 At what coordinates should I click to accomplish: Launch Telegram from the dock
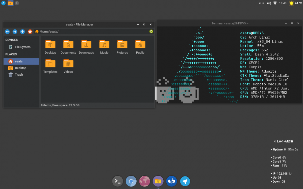coord(185,181)
